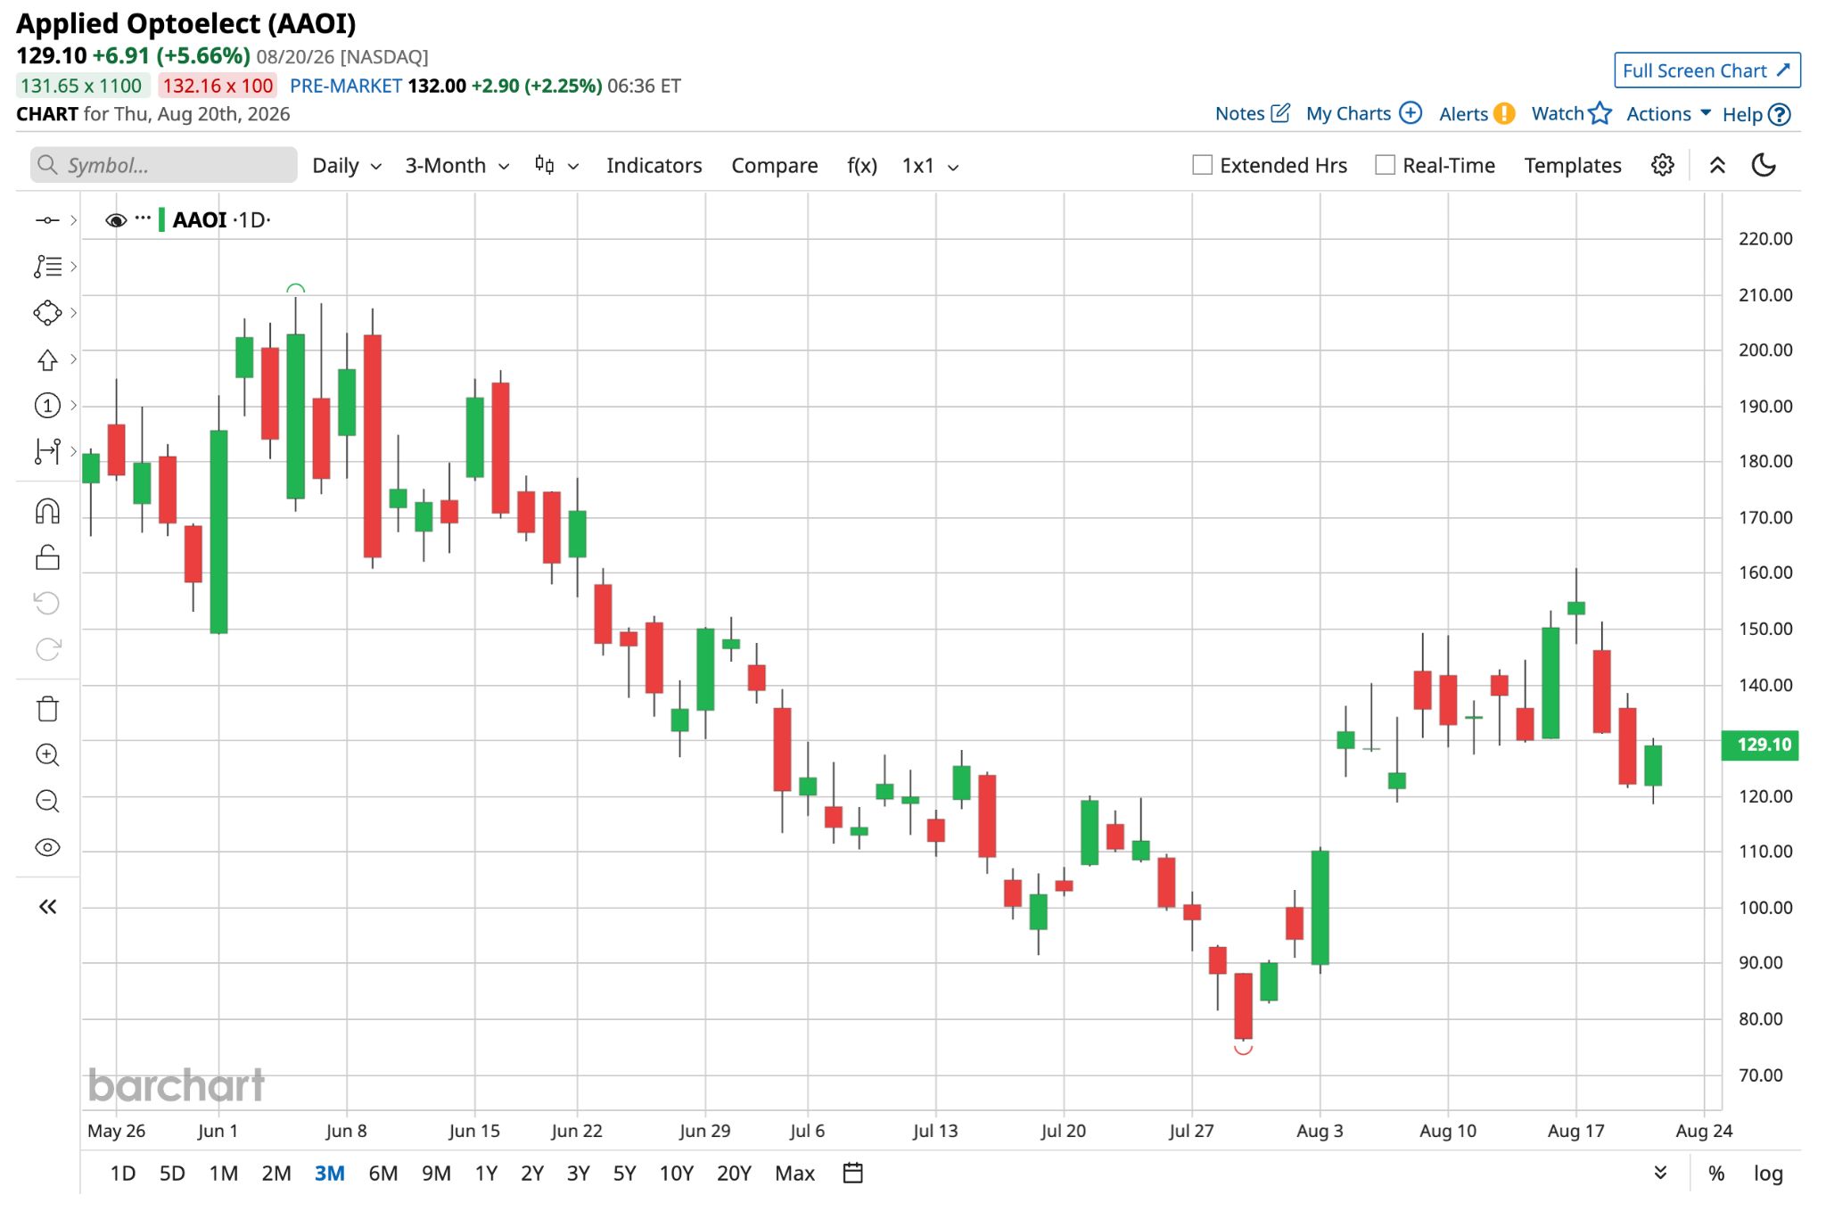
Task: Add this chart to My Charts
Action: [x=1363, y=114]
